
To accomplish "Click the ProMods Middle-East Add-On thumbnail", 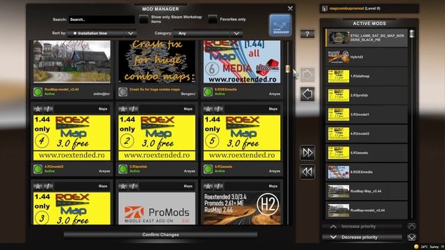I will coord(157,208).
